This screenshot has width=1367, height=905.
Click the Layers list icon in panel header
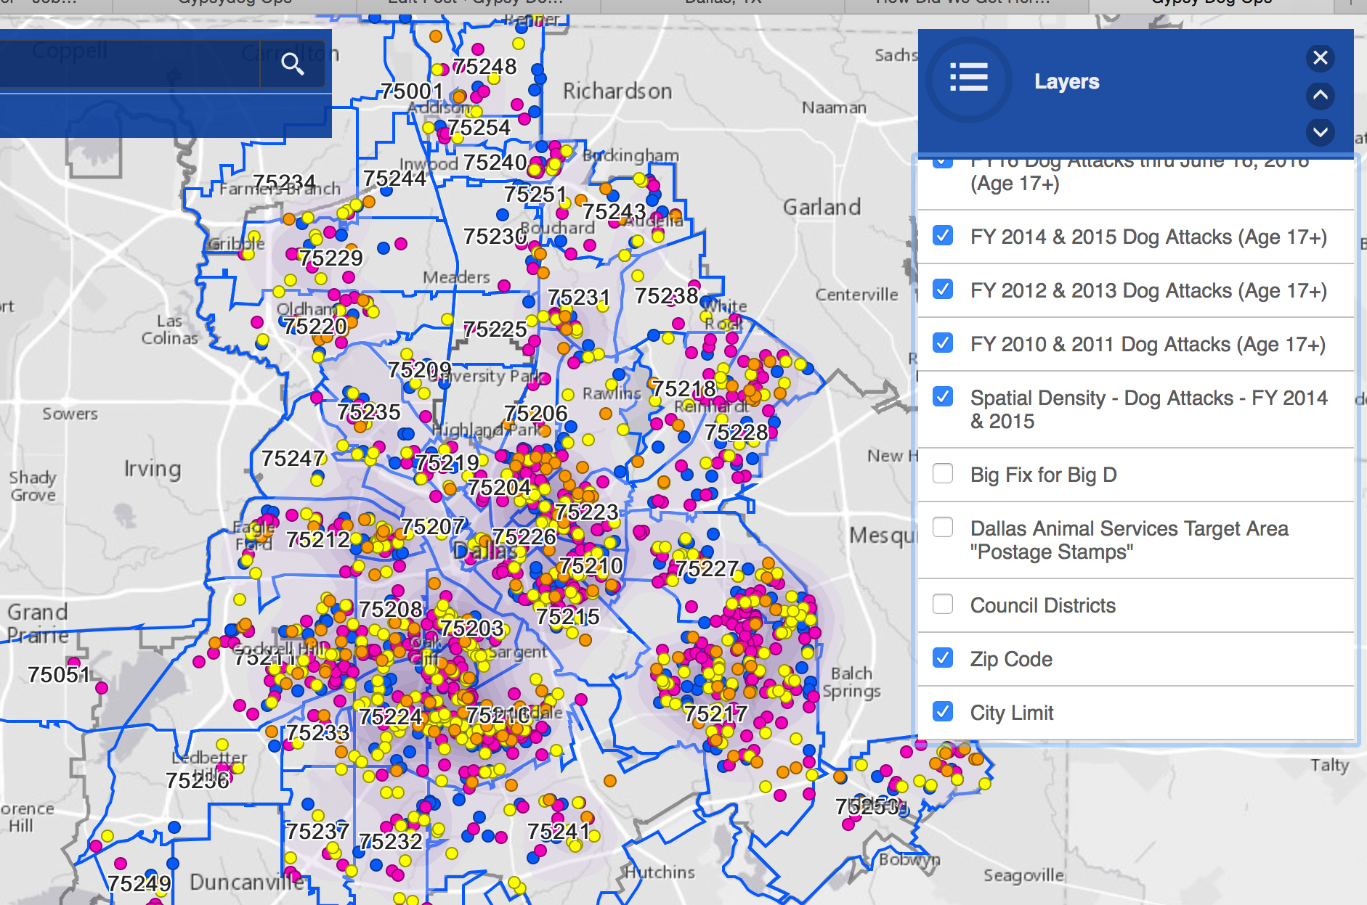pyautogui.click(x=969, y=78)
